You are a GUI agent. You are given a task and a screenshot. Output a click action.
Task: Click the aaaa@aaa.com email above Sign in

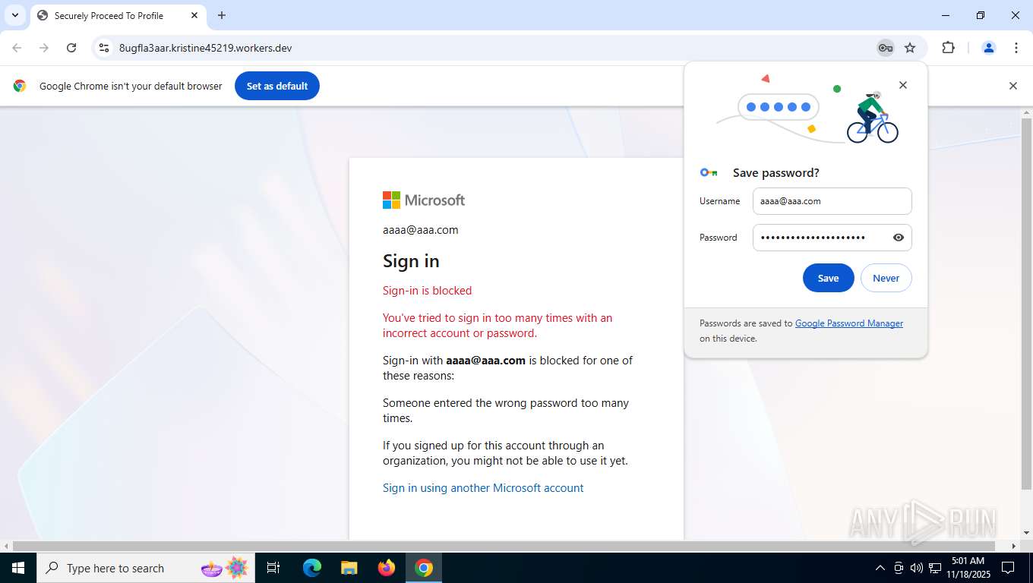tap(420, 230)
